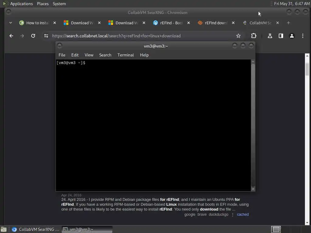Bookmark this page with the star icon

[238, 36]
